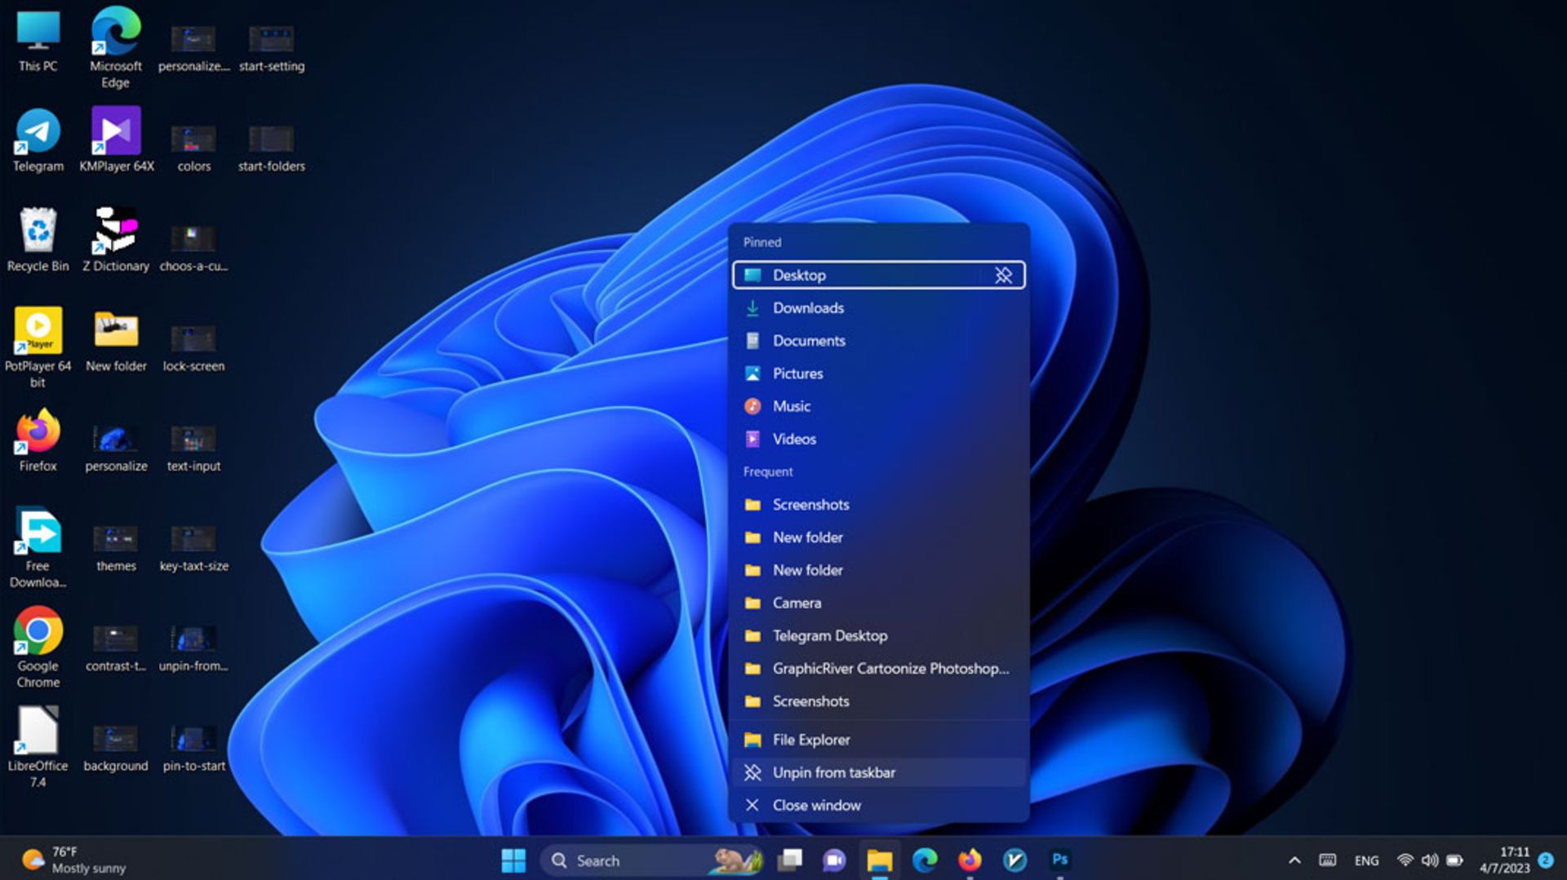Launch Firefox from the taskbar

pos(970,860)
